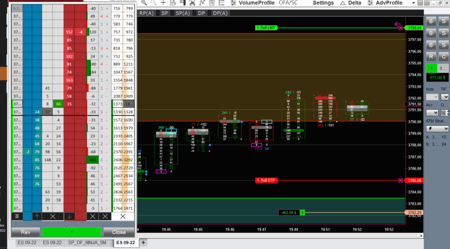
Task: Click the X beside the white-background X
Action: (105, 217)
